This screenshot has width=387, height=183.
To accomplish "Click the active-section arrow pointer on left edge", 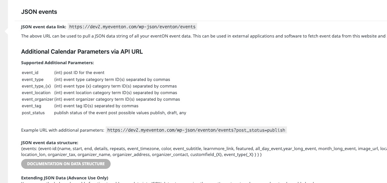I will 6,31.
